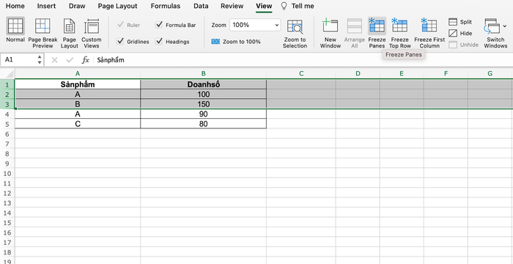Viewport: 513px width, 264px height.
Task: Select row 5 header
Action: 7,124
